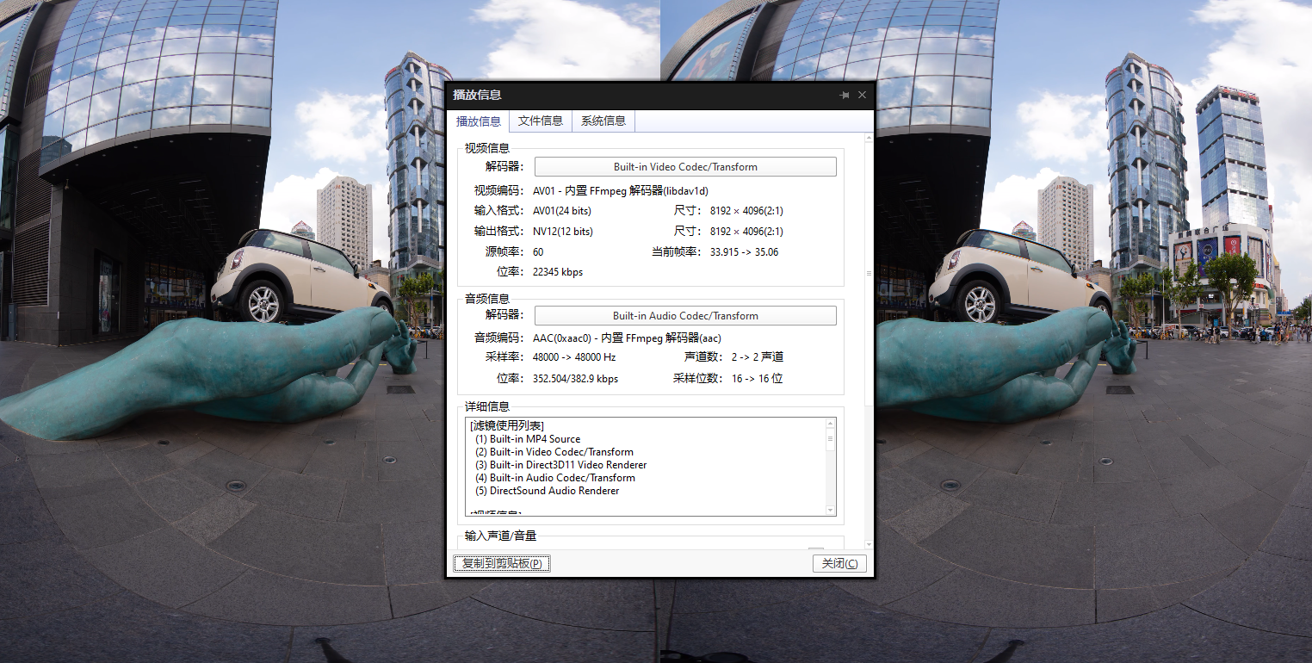The width and height of the screenshot is (1312, 663).
Task: Click the 详细信息 scroll-down arrow
Action: coord(831,510)
